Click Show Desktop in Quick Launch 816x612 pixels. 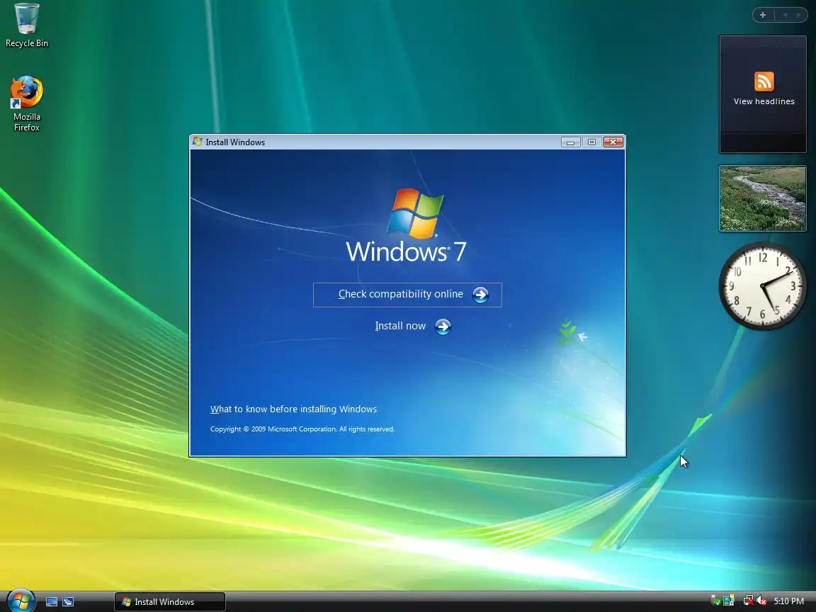coord(52,601)
